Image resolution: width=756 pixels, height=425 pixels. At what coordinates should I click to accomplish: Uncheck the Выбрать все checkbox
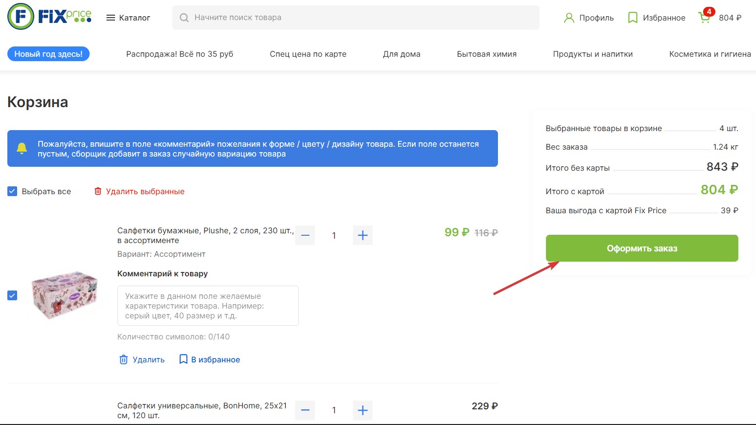click(12, 191)
